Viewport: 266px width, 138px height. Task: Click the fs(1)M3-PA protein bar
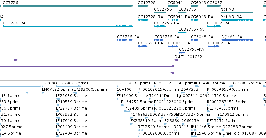point(237,40)
